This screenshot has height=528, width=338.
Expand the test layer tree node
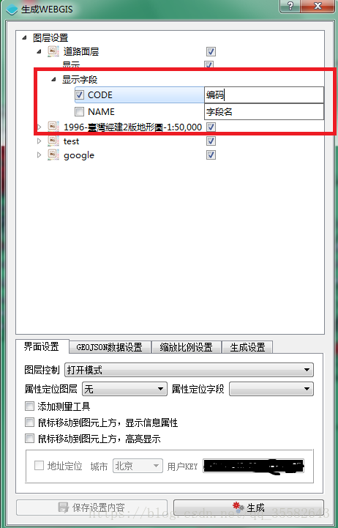point(40,141)
